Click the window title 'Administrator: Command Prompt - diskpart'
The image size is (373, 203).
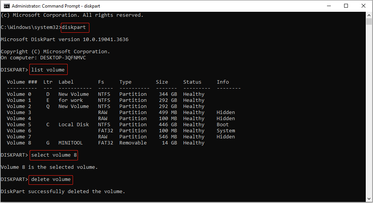[56, 6]
